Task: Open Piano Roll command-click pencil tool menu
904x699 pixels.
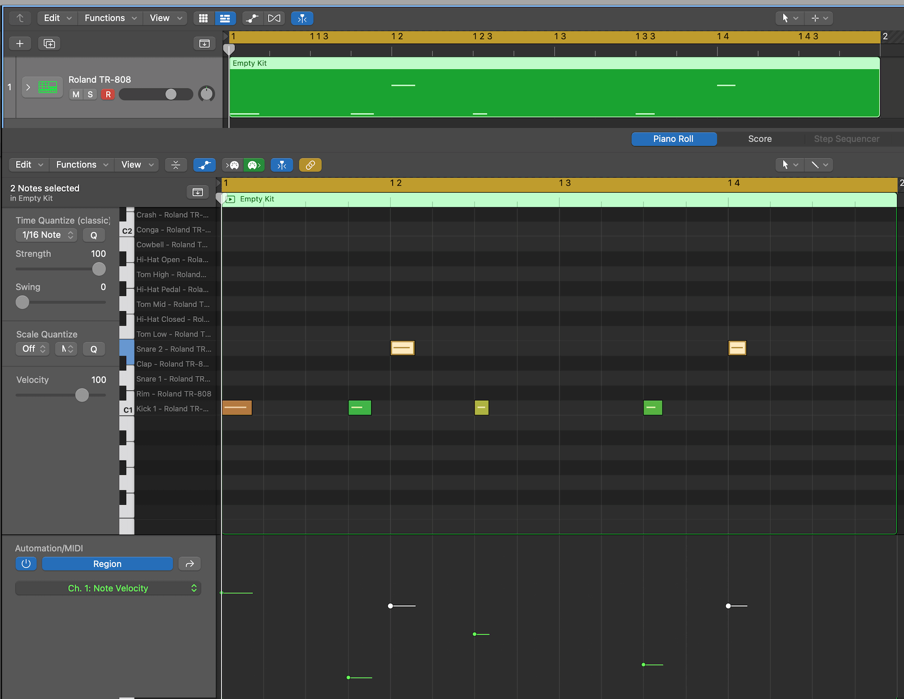Action: pos(819,165)
